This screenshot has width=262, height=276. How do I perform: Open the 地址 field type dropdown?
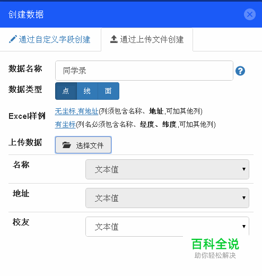(167, 198)
